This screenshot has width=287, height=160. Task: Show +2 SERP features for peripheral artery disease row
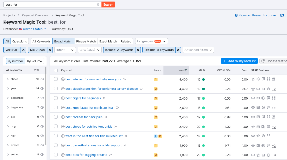[x=274, y=89]
